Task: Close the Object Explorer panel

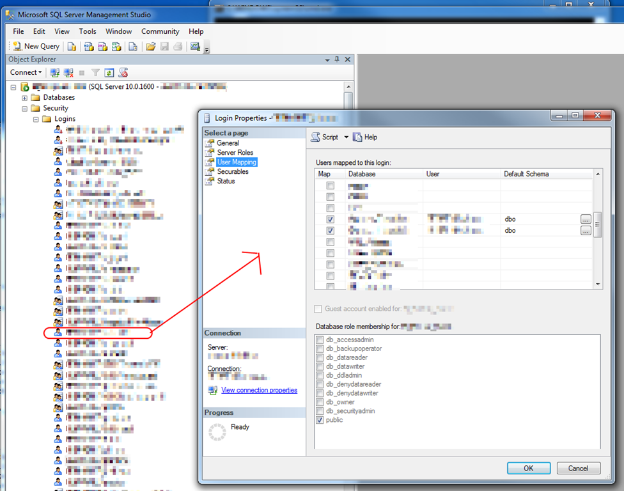Action: (347, 59)
